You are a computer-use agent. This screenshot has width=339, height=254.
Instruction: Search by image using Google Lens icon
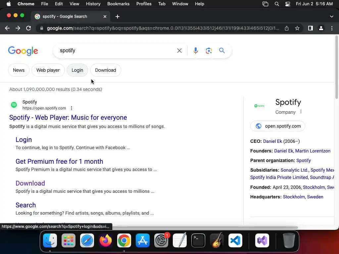[209, 51]
